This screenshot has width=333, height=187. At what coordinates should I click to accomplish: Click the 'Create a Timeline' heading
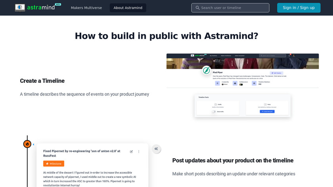(x=42, y=81)
